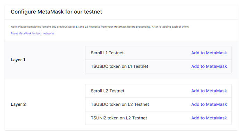Click the word testnet in the page title
This screenshot has width=243, height=134.
pos(93,12)
